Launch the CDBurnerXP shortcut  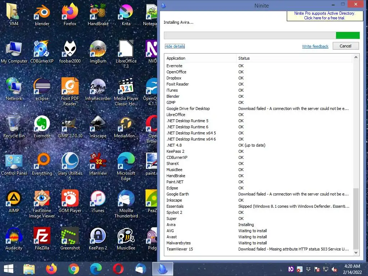tap(42, 52)
